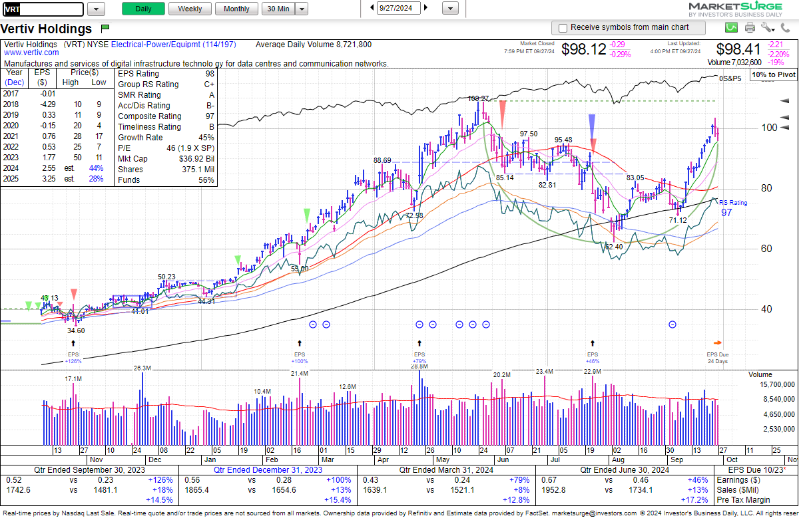The width and height of the screenshot is (799, 520).
Task: Open Qtr Ended December 31, 2023 link
Action: tap(268, 469)
